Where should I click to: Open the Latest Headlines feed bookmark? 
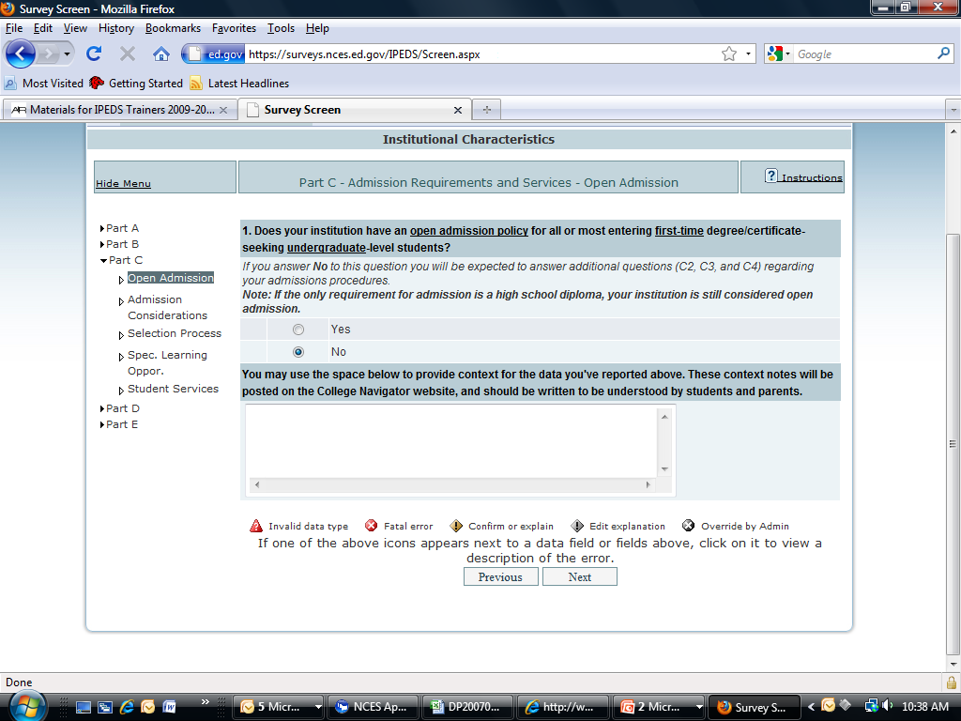pos(239,84)
